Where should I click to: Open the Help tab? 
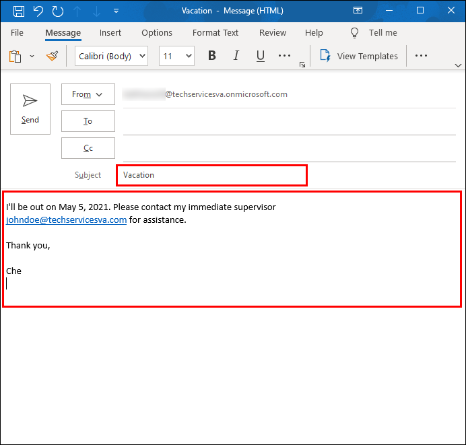pyautogui.click(x=314, y=33)
